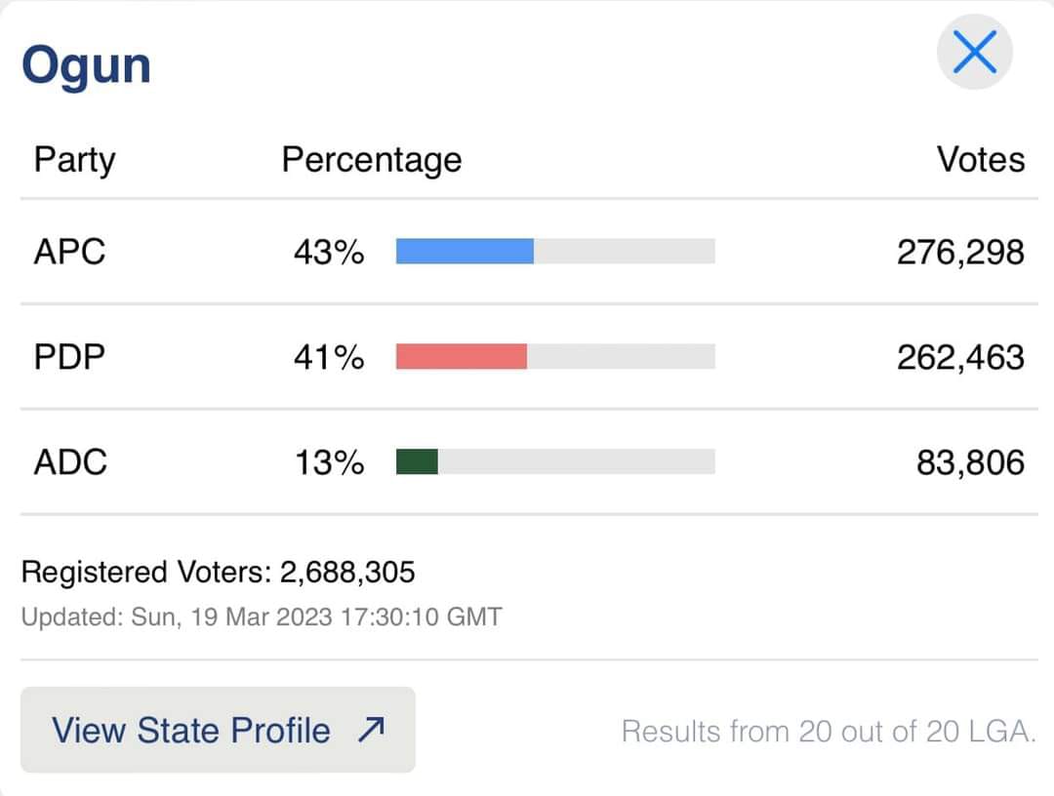Click PDP vote count 262,463
The height and width of the screenshot is (796, 1054).
click(960, 357)
